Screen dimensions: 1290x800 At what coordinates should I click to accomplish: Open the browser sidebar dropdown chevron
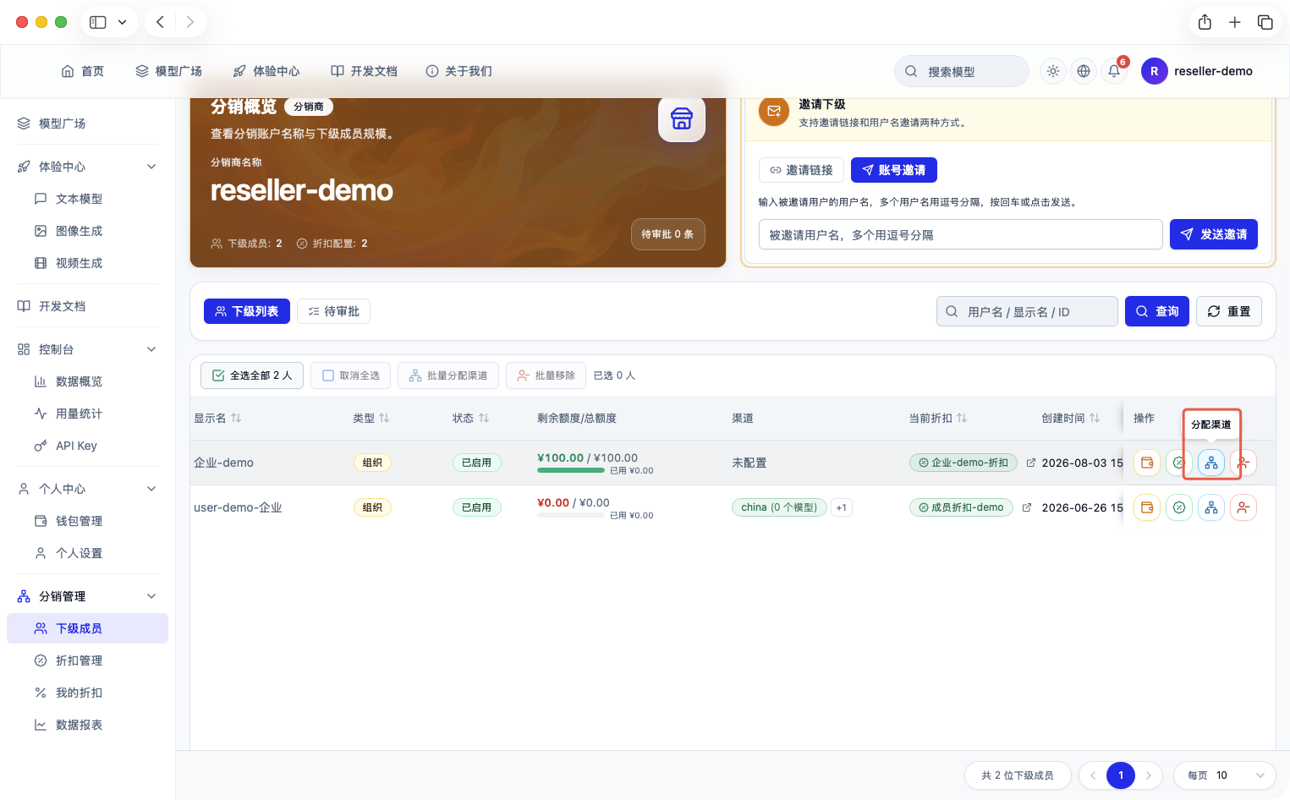[122, 22]
